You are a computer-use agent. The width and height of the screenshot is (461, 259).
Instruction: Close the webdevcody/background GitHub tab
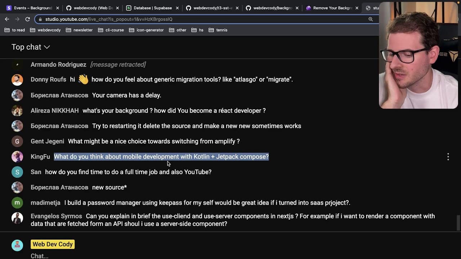tap(297, 8)
